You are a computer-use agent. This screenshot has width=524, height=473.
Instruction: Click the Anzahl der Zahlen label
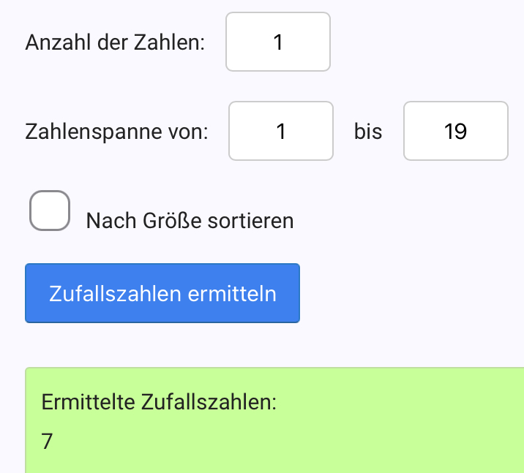(x=115, y=42)
